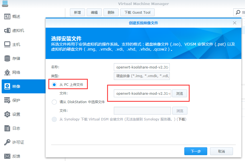
Task: Go to 概述 menu label
Action: (x=16, y=16)
